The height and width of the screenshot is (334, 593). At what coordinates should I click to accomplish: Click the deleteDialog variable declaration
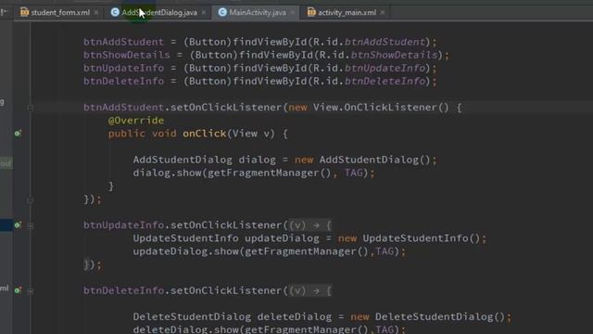coord(295,316)
